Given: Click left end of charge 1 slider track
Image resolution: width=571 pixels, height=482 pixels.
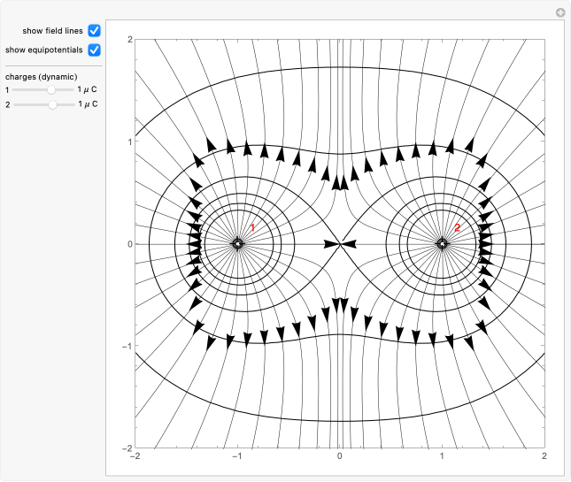Looking at the screenshot, I should (16, 90).
